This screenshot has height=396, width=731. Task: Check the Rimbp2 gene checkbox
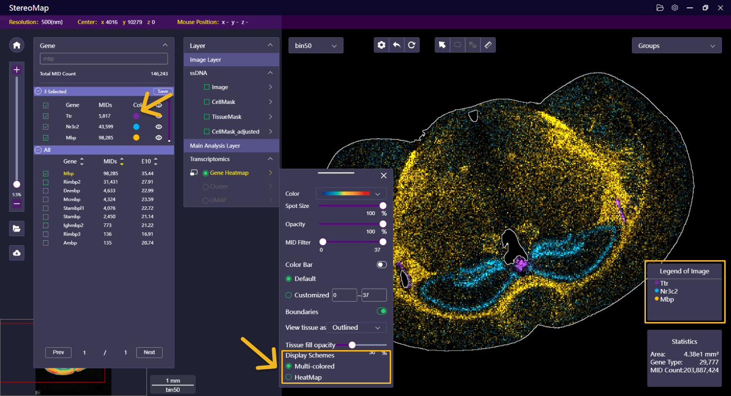pos(46,182)
